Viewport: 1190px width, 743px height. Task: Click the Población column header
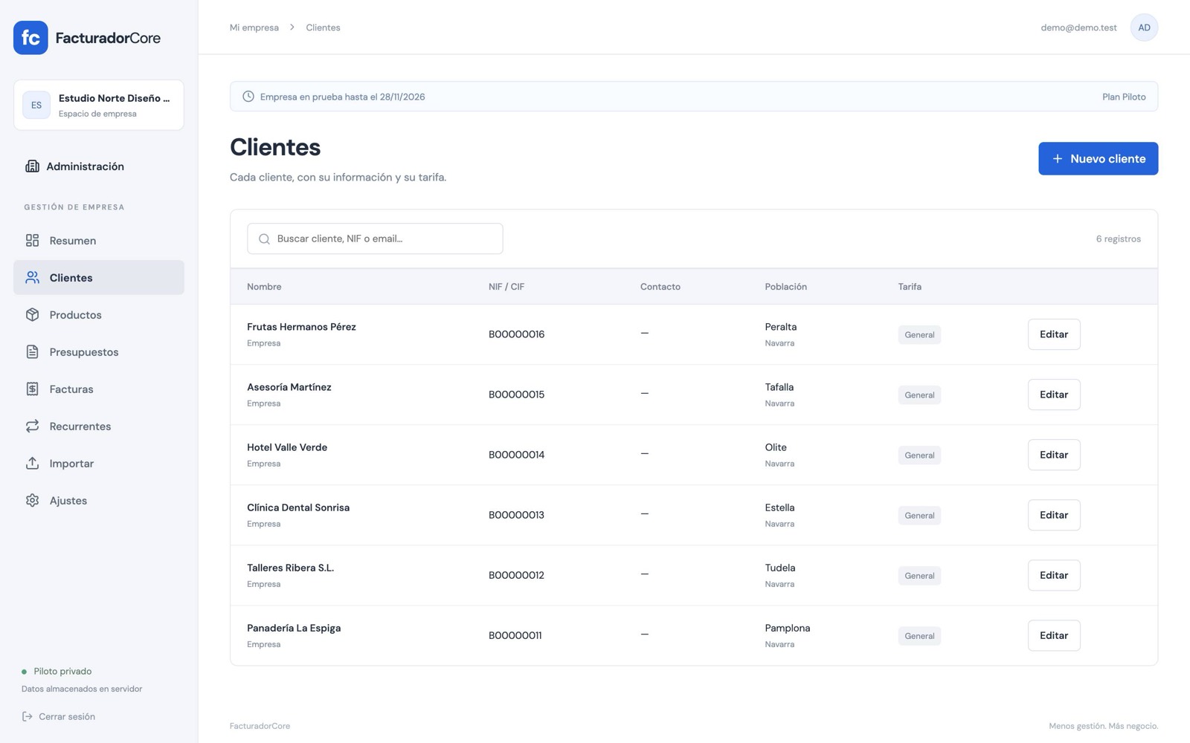(785, 287)
